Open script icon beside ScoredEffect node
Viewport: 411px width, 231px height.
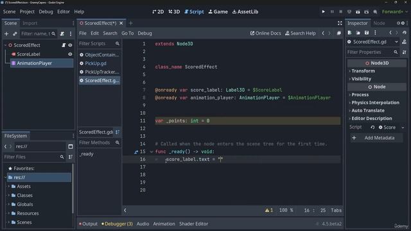pyautogui.click(x=64, y=45)
